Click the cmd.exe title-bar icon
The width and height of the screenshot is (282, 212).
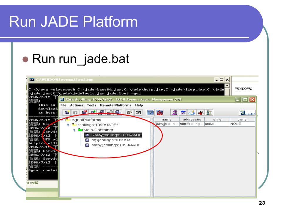(32, 80)
